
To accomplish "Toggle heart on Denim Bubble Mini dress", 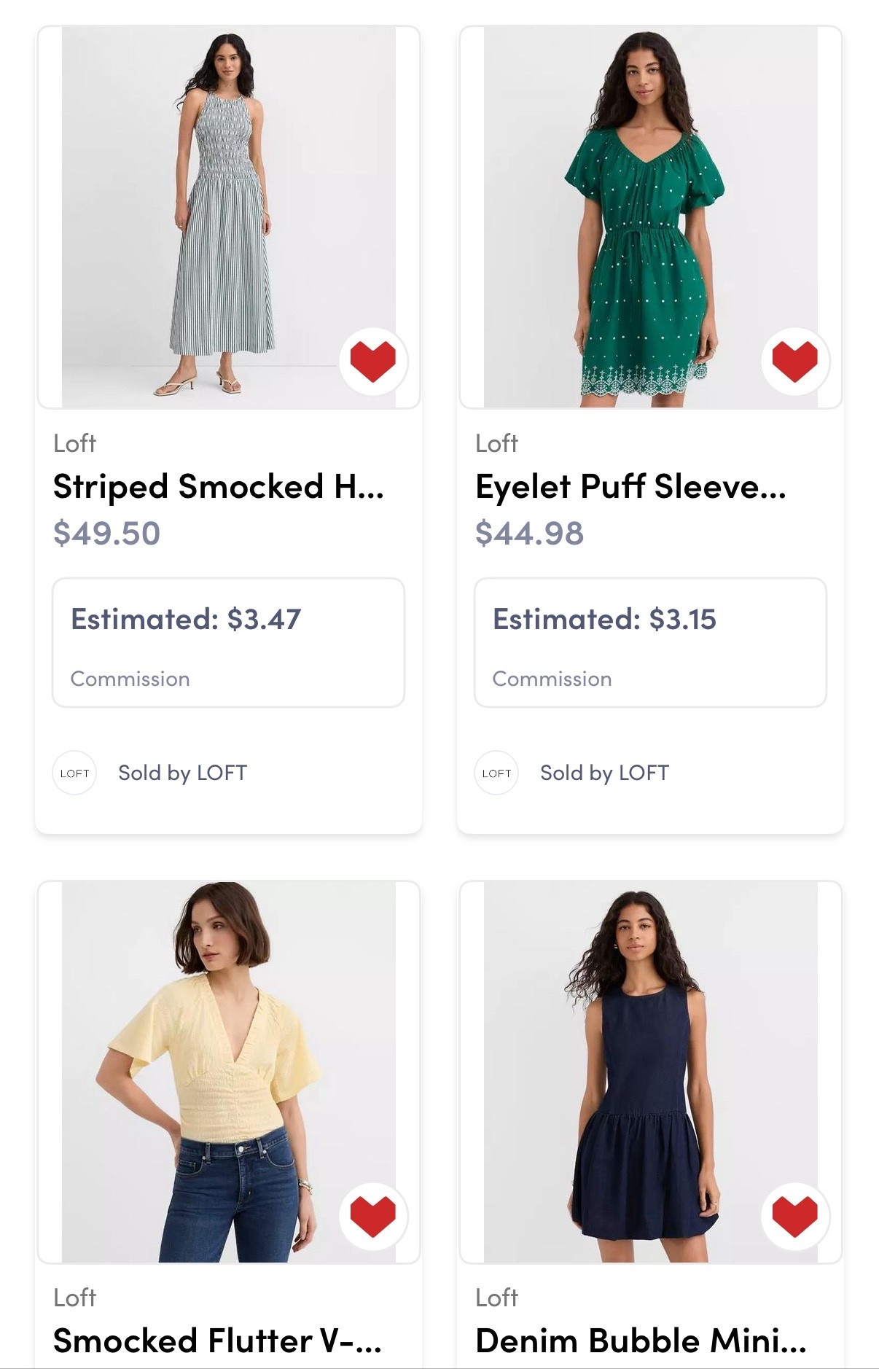I will 794,1216.
